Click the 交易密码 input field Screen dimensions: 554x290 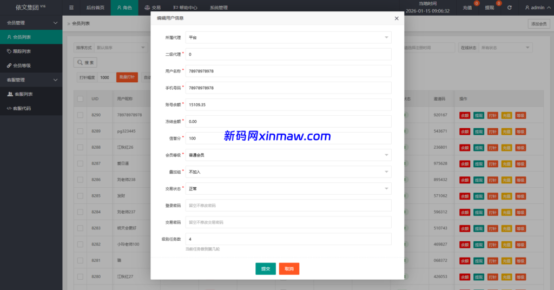point(288,222)
